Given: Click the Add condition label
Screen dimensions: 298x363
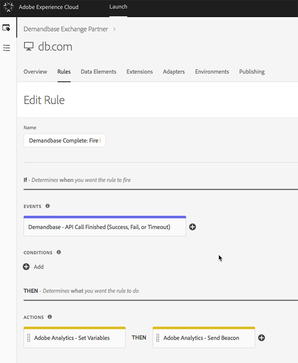Looking at the screenshot, I should pyautogui.click(x=39, y=267).
